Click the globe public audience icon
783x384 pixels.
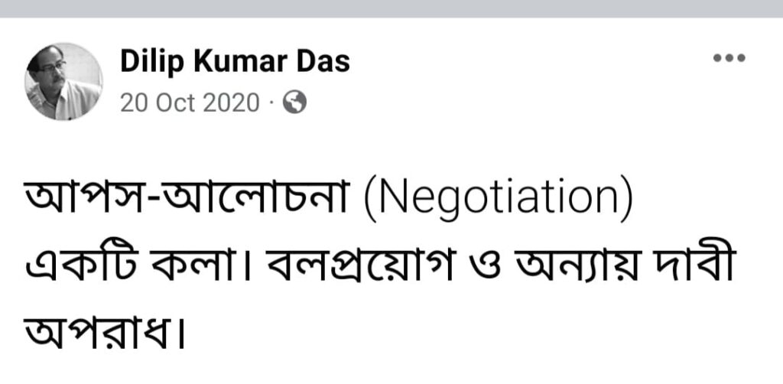[x=294, y=103]
